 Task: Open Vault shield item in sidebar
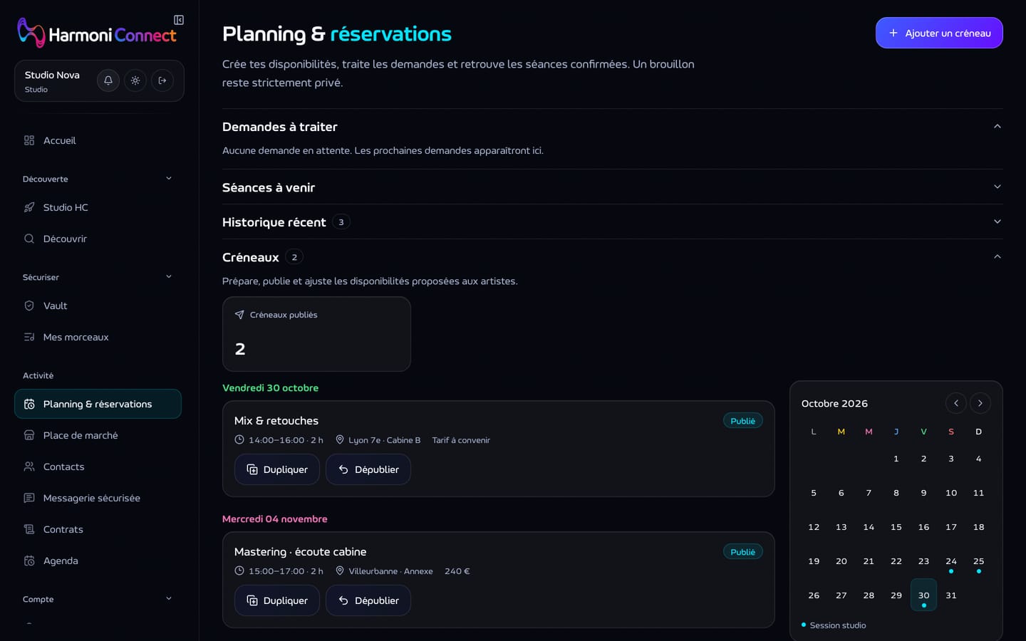tap(98, 306)
